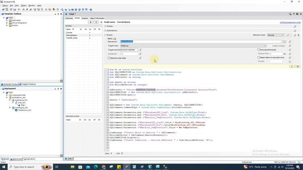Switch to the Model view tab
The width and height of the screenshot is (303, 170).
(x=5, y=159)
